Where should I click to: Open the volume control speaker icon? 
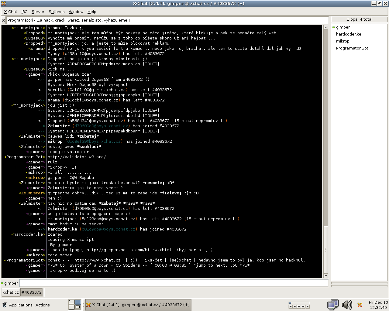click(346, 305)
